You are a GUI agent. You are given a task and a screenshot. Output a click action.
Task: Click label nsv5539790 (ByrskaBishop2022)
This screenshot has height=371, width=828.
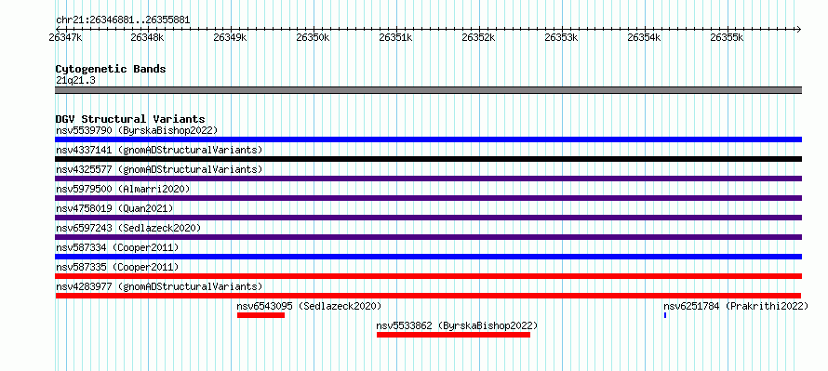tap(137, 130)
